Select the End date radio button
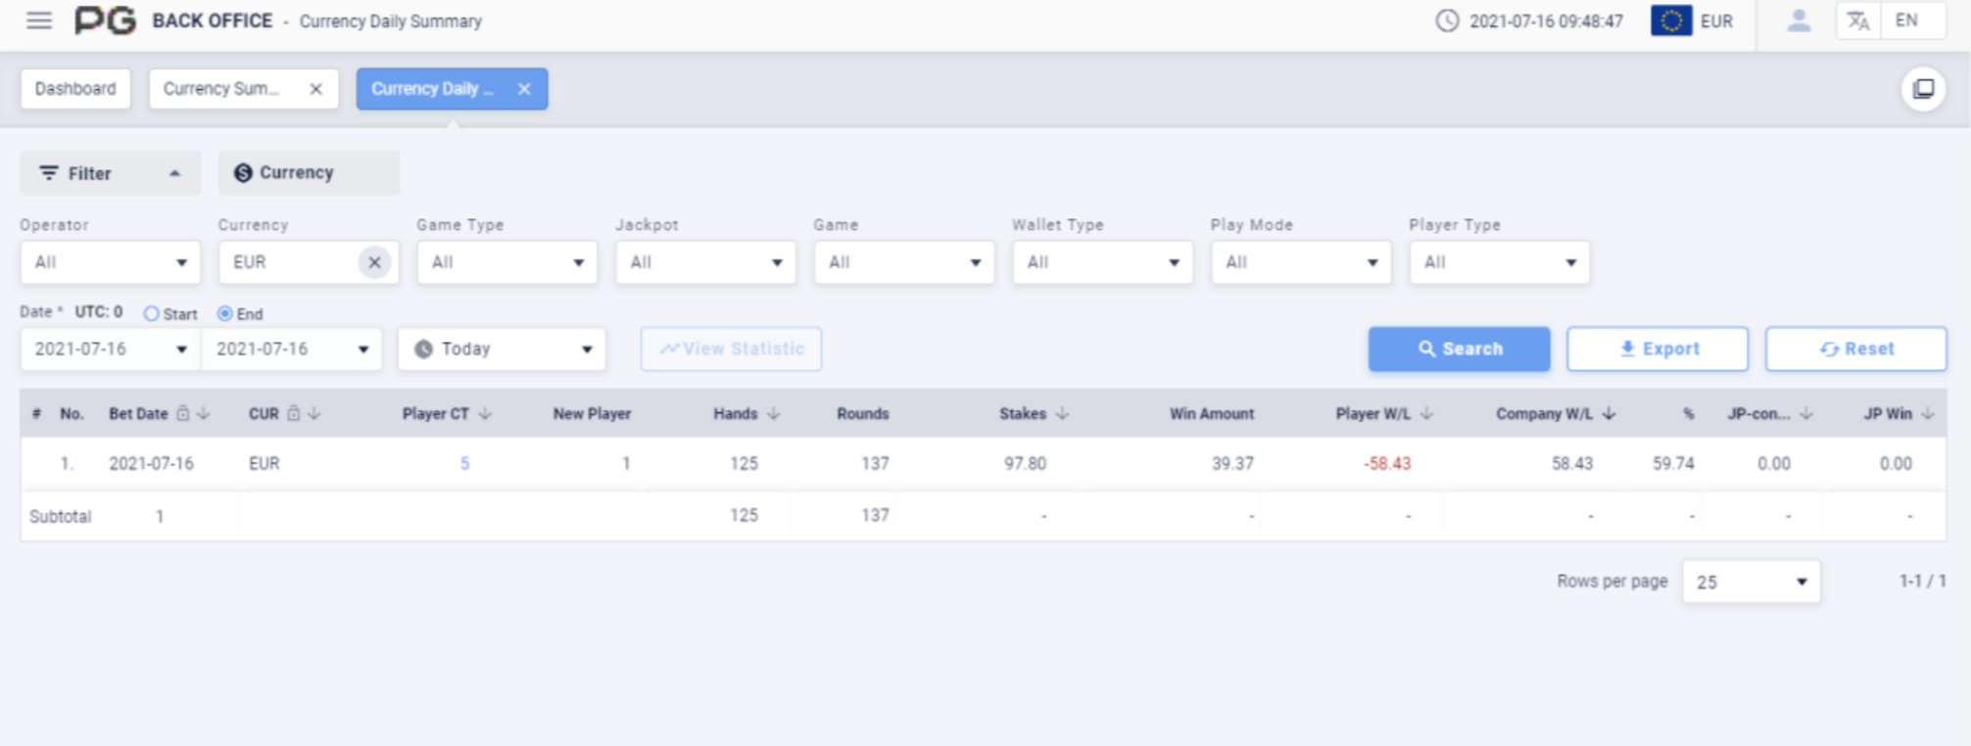 tap(225, 314)
